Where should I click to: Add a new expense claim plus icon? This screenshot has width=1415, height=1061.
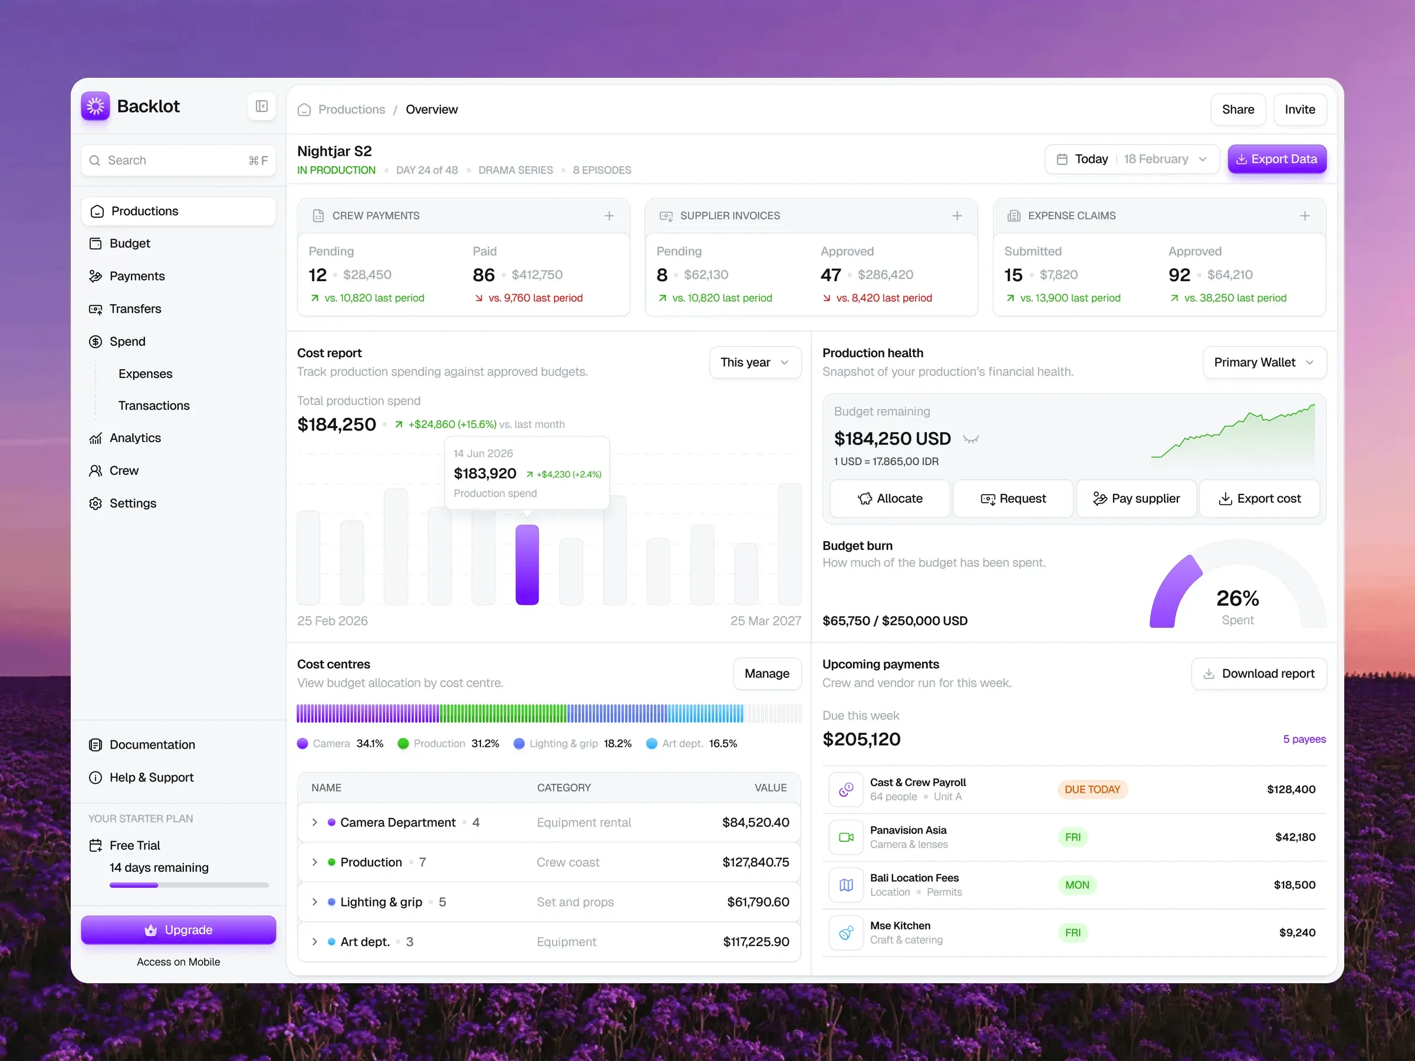1305,216
